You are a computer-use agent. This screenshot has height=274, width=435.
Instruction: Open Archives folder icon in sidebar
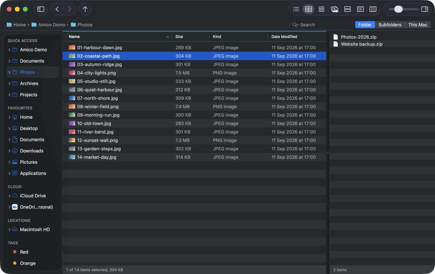15,83
